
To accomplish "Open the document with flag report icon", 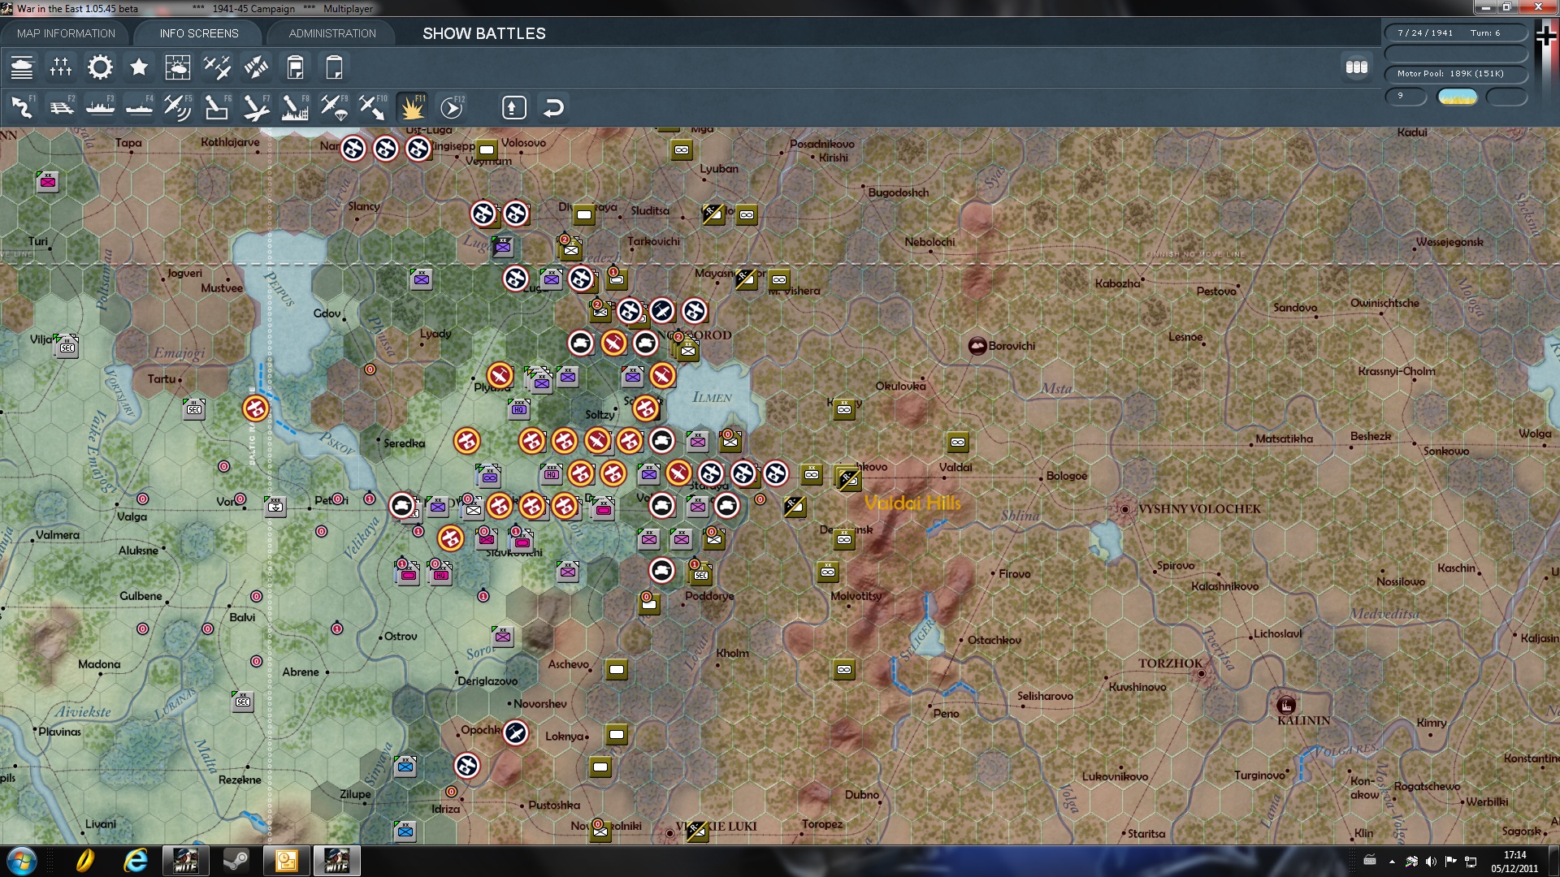I will tap(295, 67).
